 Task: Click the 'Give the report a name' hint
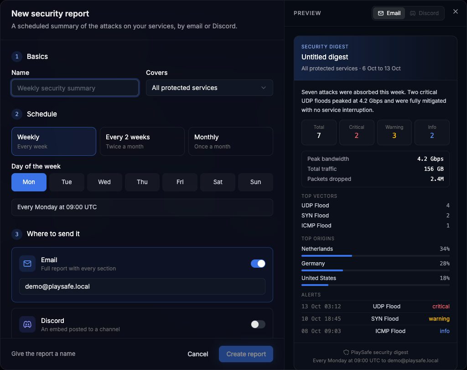tap(43, 354)
